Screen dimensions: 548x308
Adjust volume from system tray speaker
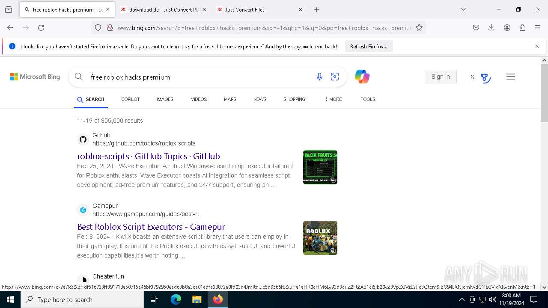pyautogui.click(x=493, y=299)
